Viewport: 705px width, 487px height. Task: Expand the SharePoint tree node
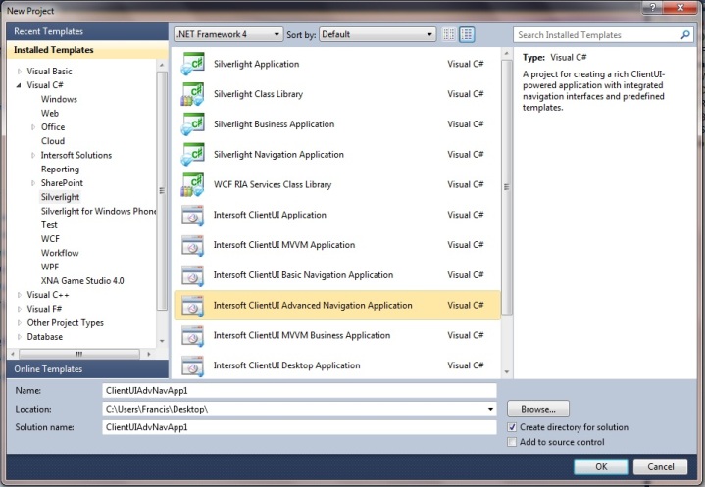tap(33, 183)
